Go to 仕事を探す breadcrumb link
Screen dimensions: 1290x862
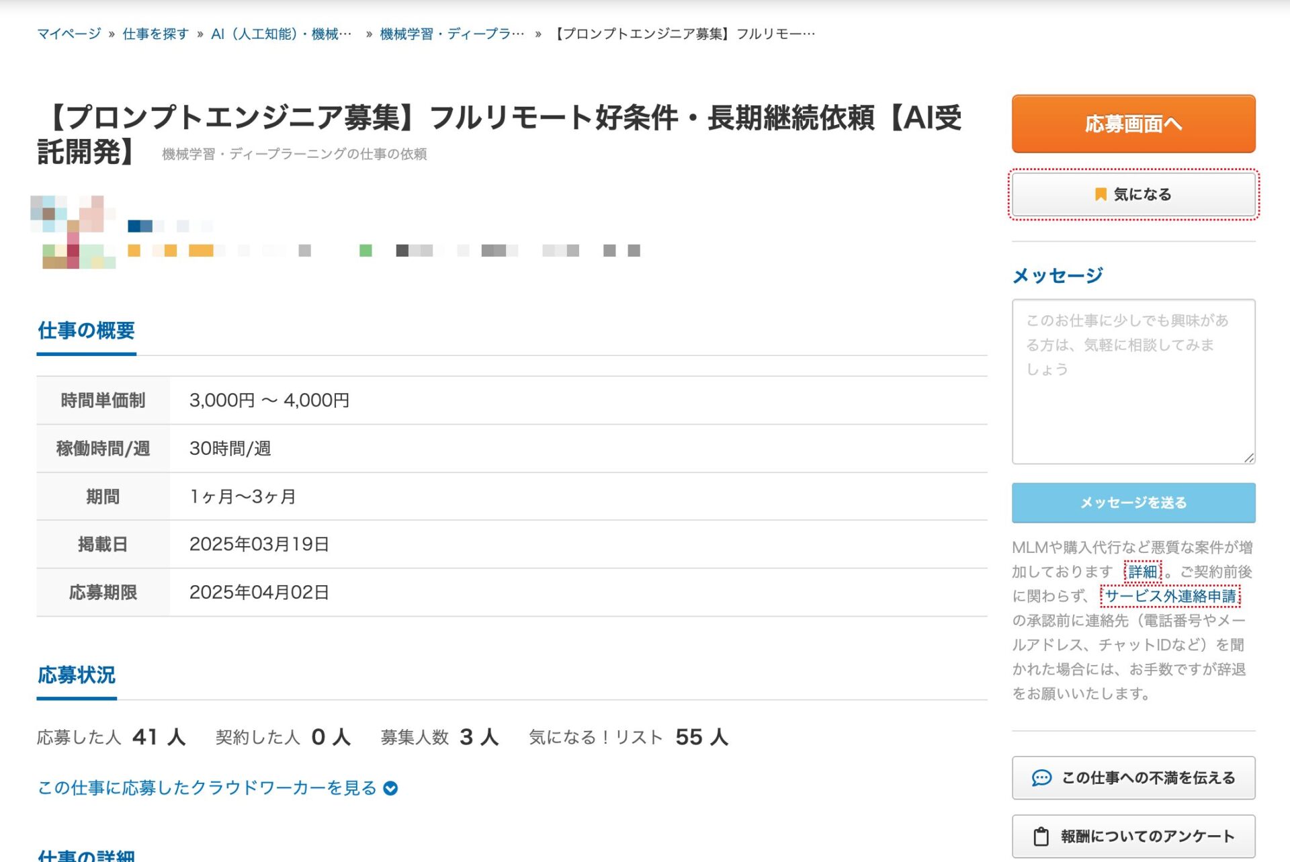155,34
